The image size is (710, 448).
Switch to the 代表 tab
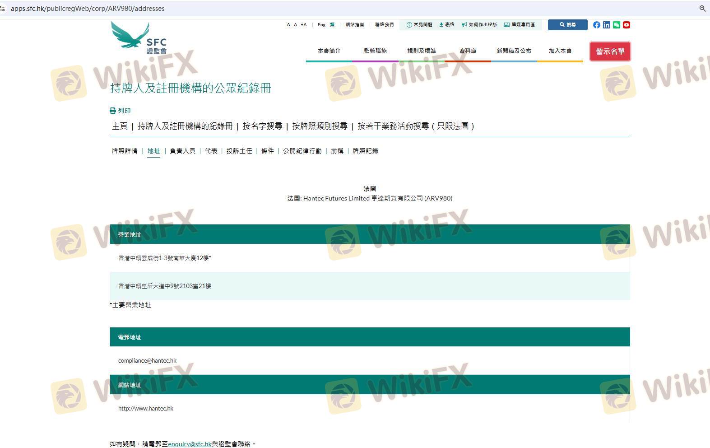(211, 151)
